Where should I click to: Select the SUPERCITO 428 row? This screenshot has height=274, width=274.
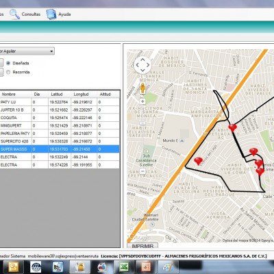(x=60, y=141)
